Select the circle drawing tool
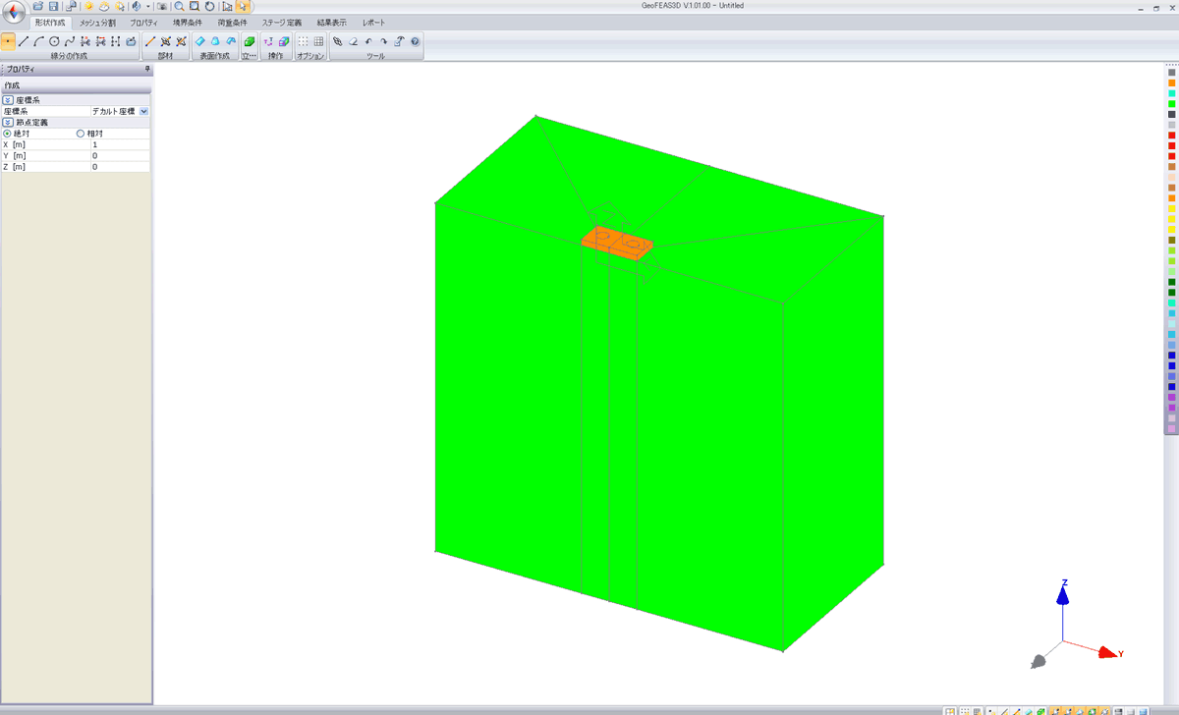The width and height of the screenshot is (1179, 715). (x=54, y=41)
